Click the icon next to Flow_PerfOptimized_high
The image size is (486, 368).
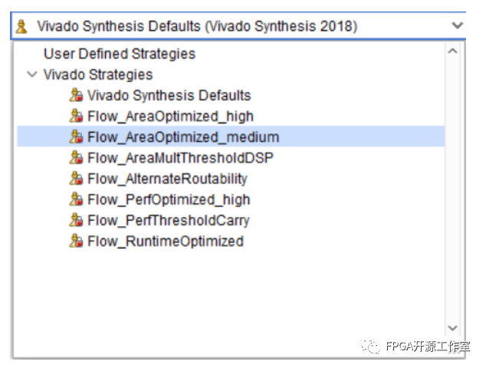pyautogui.click(x=76, y=199)
